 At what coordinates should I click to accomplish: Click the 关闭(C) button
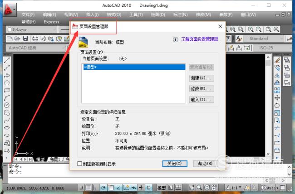click(175, 164)
